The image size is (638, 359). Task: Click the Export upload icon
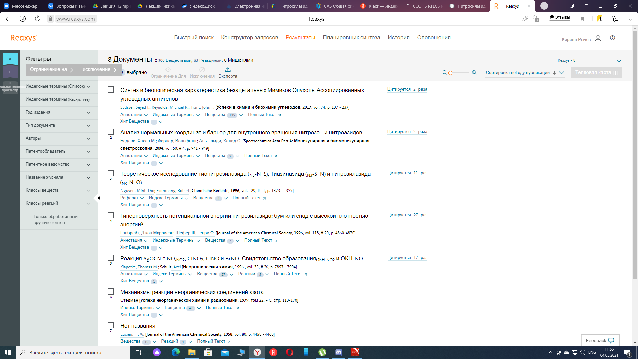[228, 70]
